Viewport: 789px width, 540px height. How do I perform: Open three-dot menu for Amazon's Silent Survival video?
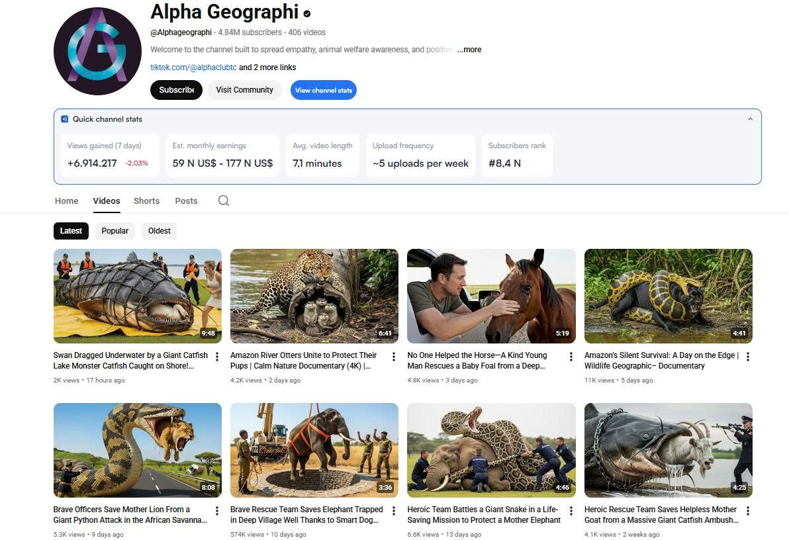tap(748, 357)
